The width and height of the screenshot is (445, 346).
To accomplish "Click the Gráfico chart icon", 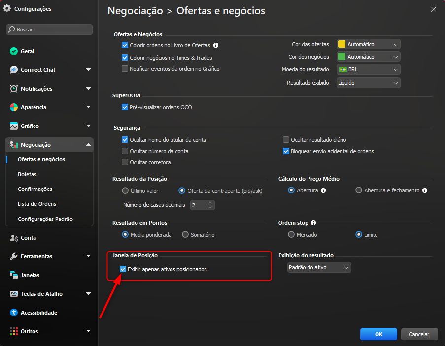I will click(14, 126).
